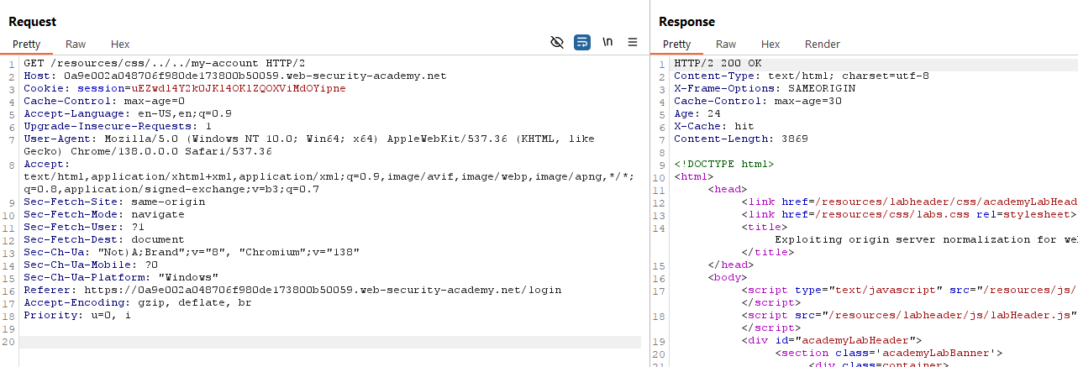Switch to the Response Hex tab
1078x367 pixels.
(770, 44)
